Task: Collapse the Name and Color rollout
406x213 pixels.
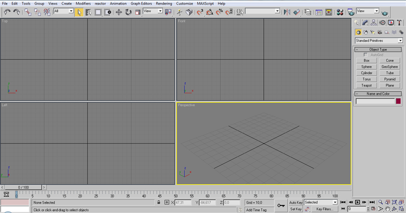Action: 378,94
